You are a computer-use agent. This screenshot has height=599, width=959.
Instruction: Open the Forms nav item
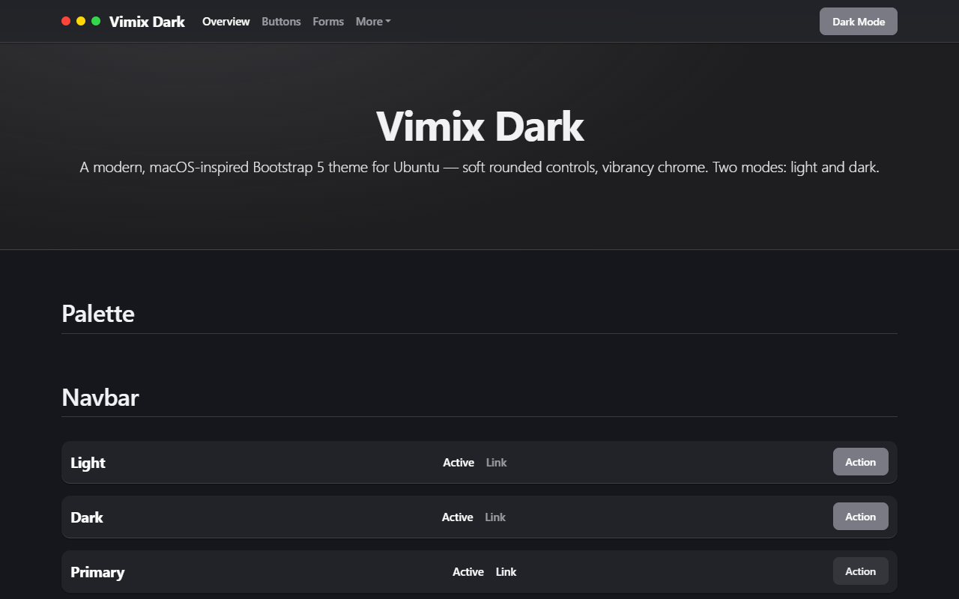point(328,22)
